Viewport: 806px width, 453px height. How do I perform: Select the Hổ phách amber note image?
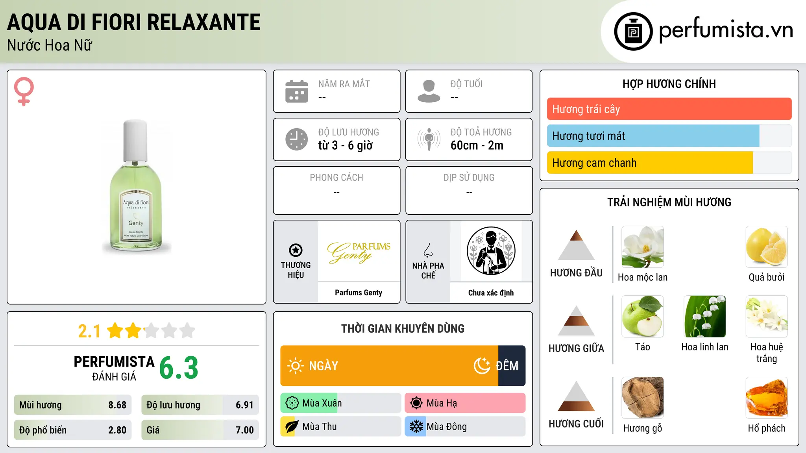pos(767,398)
